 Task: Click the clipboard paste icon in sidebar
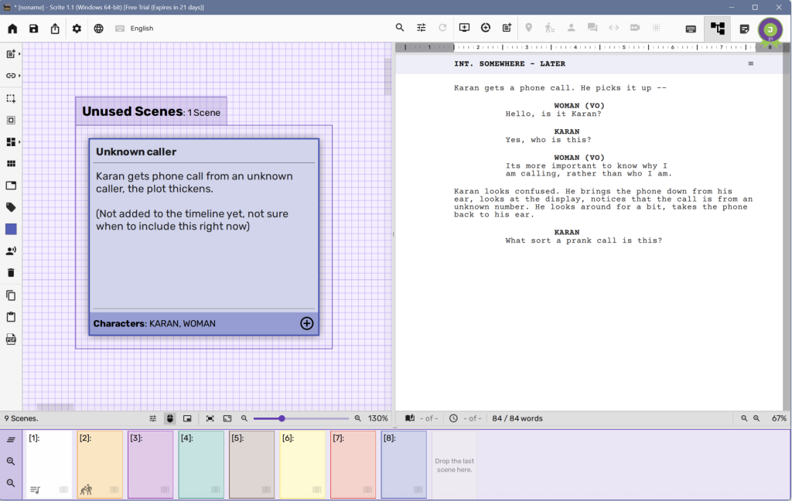[x=11, y=317]
